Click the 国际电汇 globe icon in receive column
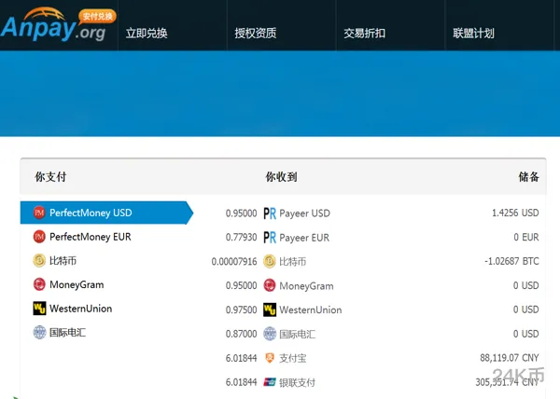 pos(270,334)
